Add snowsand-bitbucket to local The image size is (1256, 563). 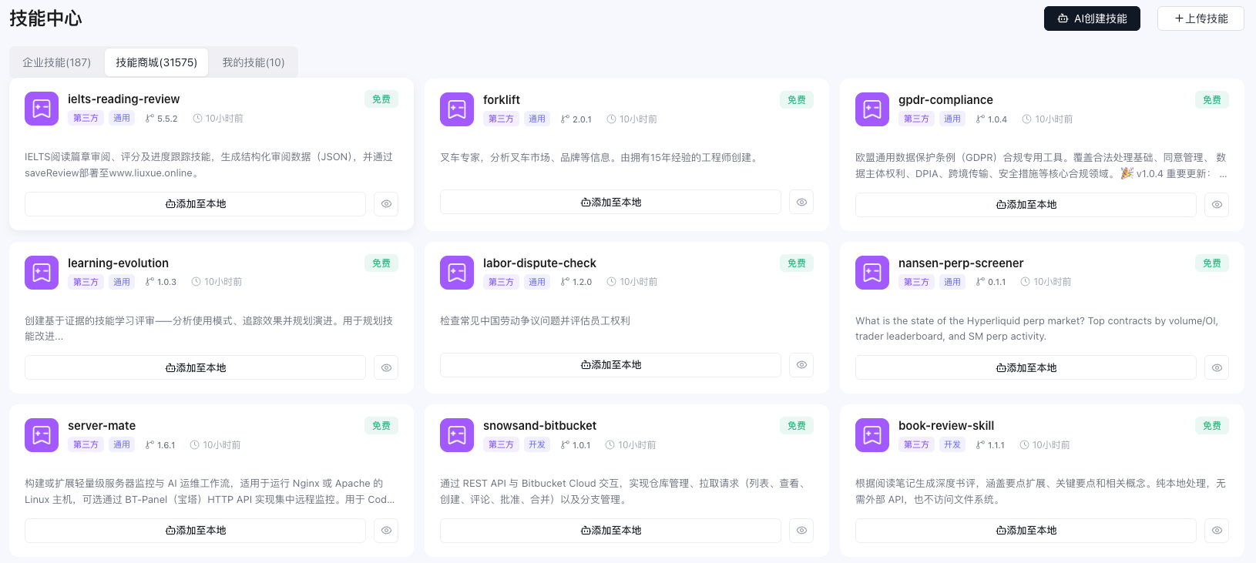point(610,531)
